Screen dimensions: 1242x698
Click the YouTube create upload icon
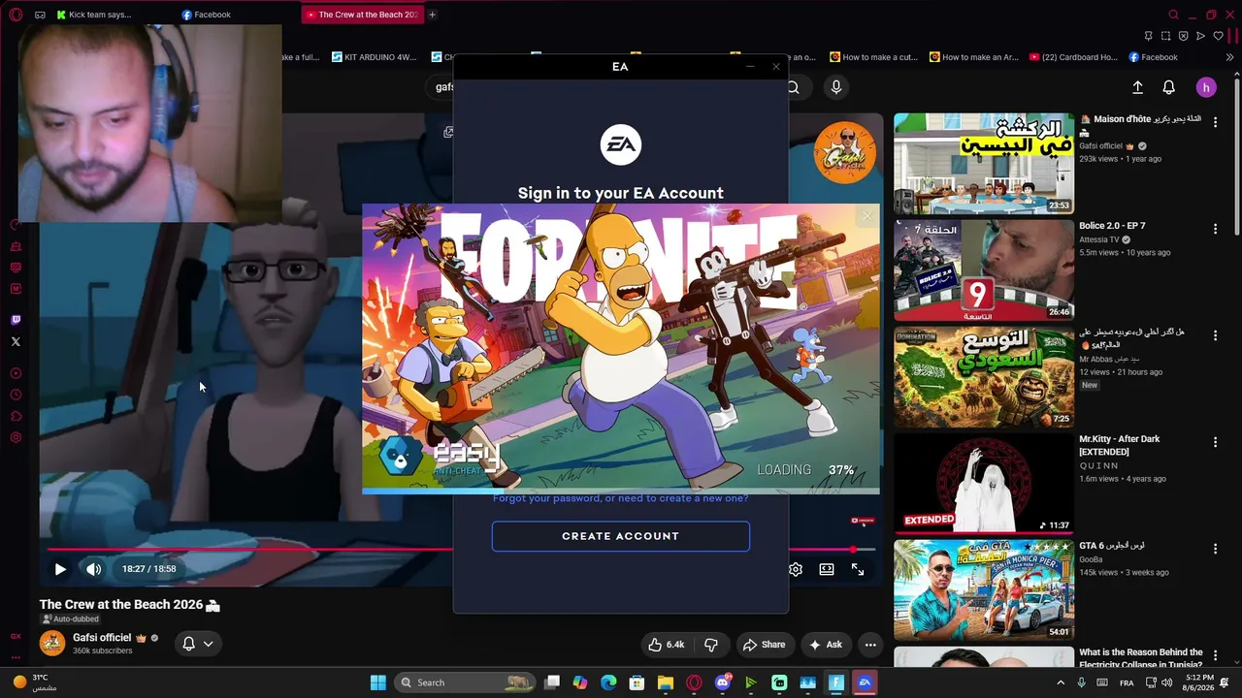tap(1137, 87)
